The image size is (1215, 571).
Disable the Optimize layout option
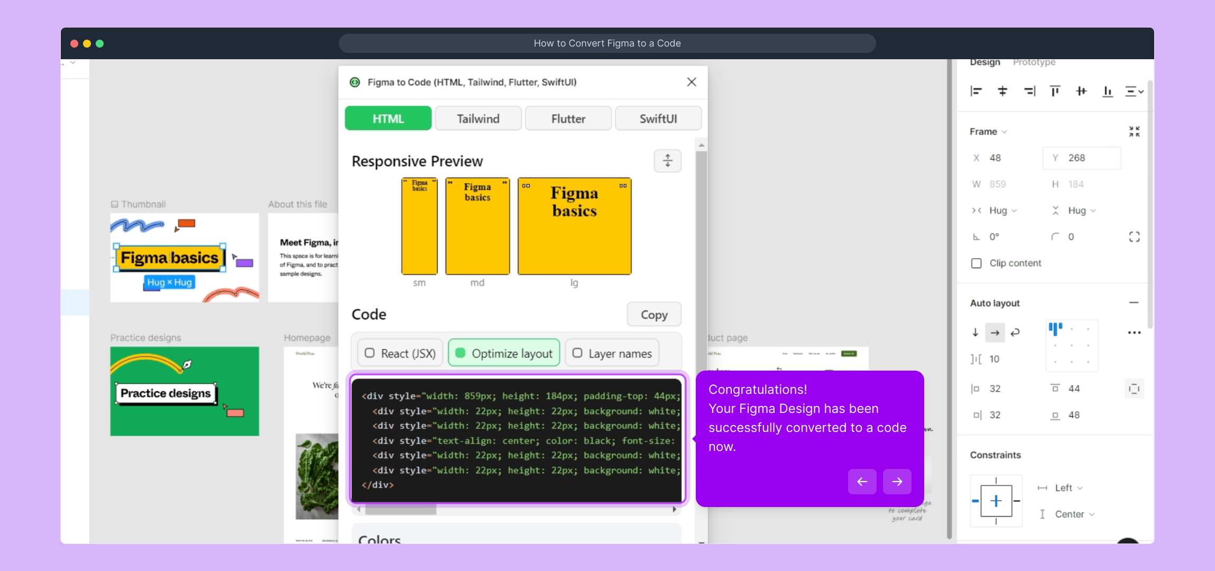pos(504,353)
